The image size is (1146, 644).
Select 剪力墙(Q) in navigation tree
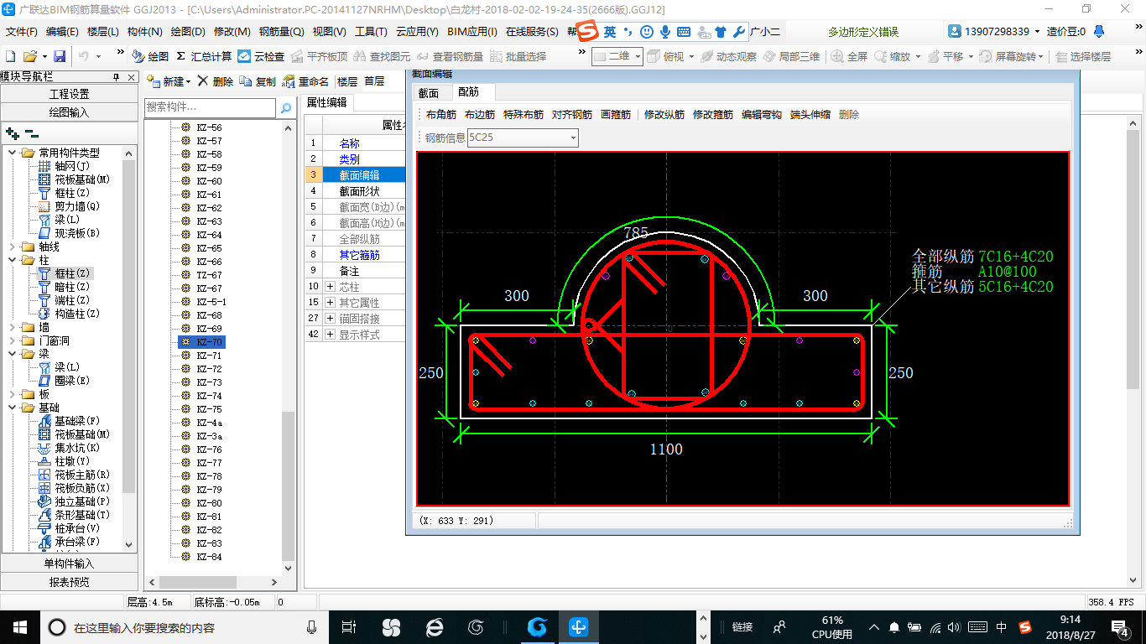click(x=77, y=206)
